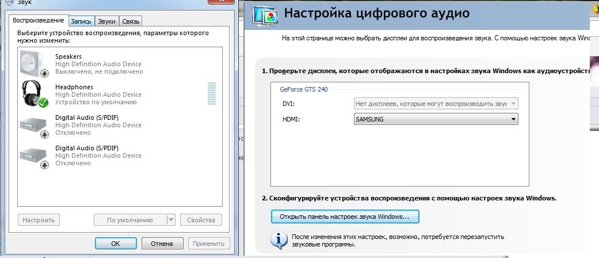Viewport: 599px width, 258px height.
Task: Click the Свойства button
Action: 201,219
